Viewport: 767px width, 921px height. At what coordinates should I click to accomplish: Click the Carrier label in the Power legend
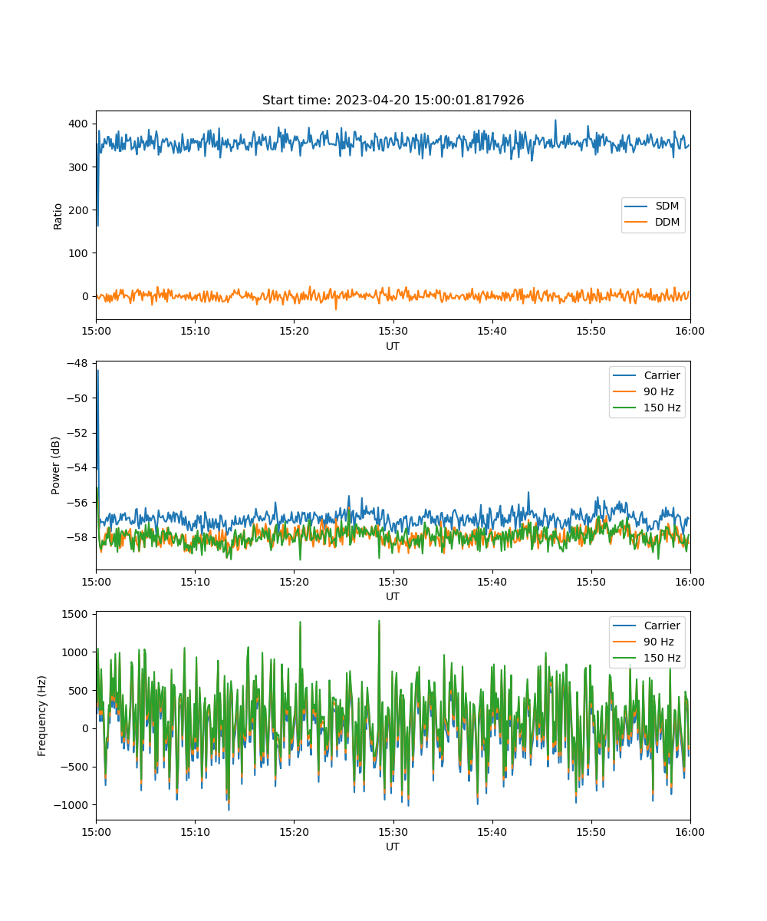coord(662,375)
